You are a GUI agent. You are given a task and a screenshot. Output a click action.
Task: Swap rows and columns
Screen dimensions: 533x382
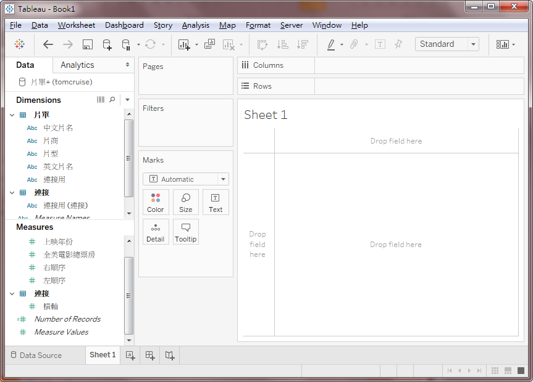pos(262,44)
